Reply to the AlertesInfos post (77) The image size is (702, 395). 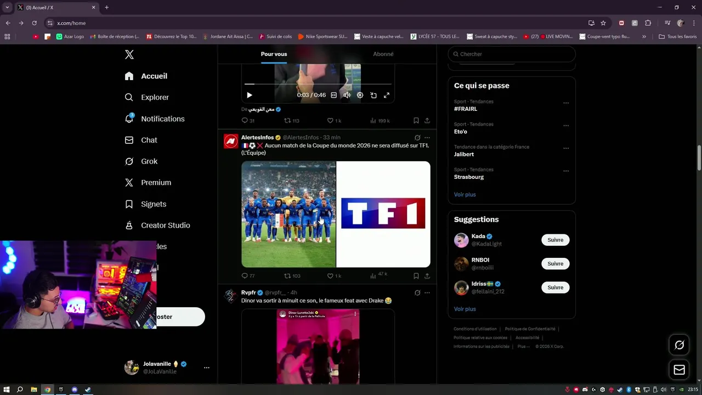[x=248, y=276]
